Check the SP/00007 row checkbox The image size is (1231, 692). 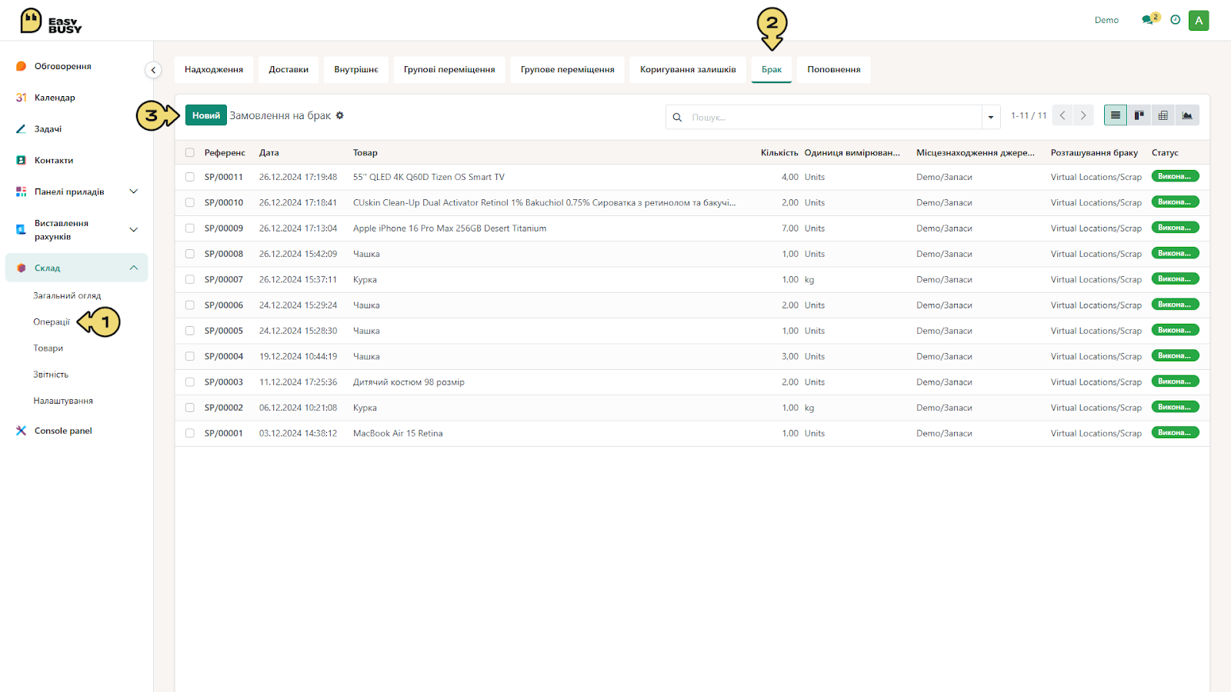point(190,280)
